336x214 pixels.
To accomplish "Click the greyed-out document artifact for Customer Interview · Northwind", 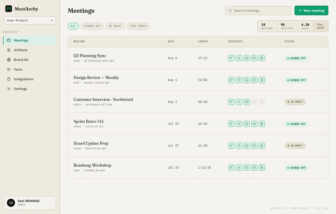I will click(262, 102).
